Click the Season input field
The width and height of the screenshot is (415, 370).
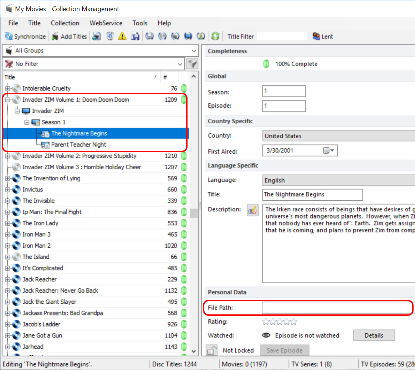click(x=284, y=91)
